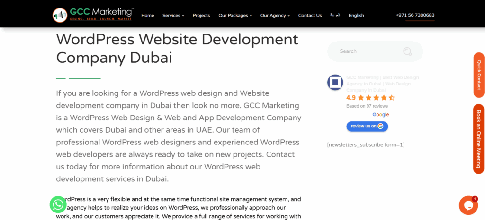Screen dimensions: 485x220
Task: Click the GCC Marketing logo
Action: pos(93,15)
